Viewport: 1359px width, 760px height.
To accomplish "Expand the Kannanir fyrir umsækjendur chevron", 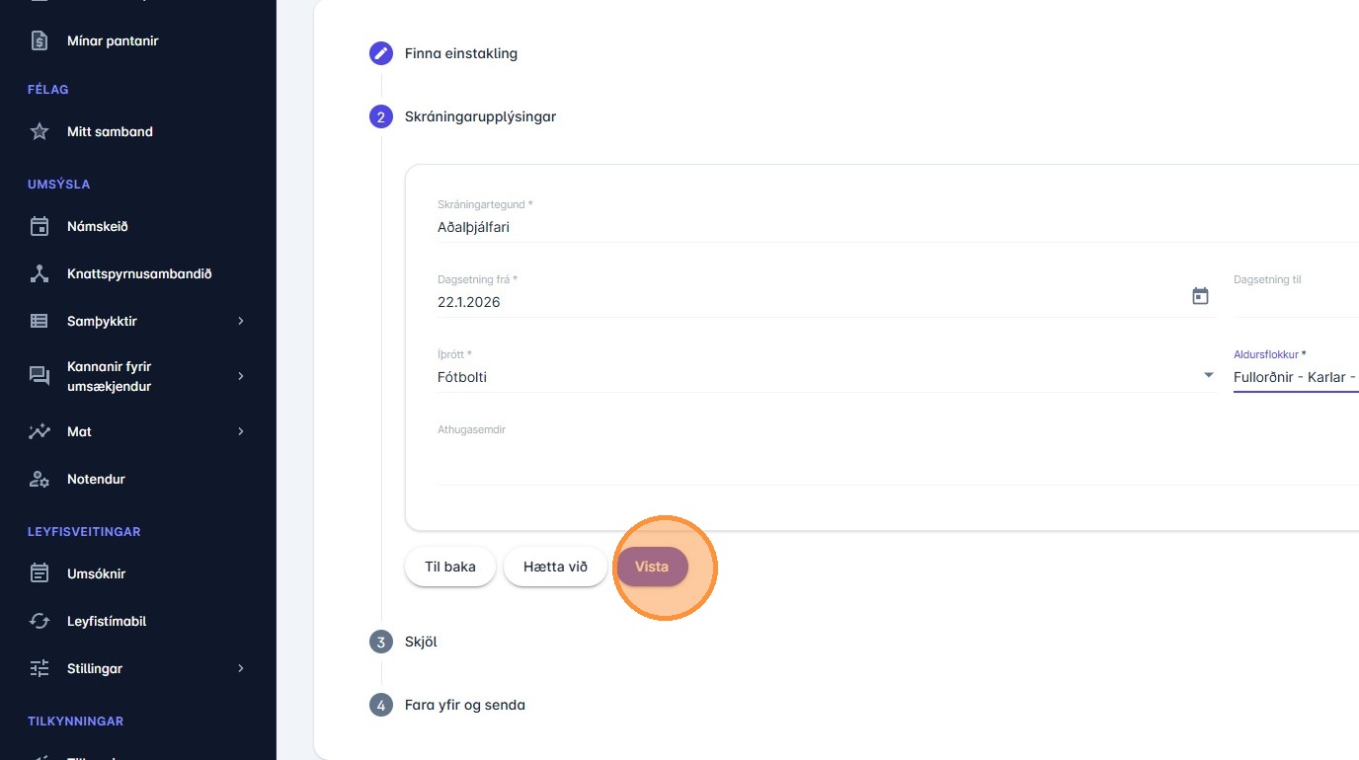I will coord(240,376).
